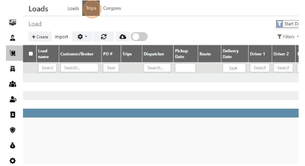Expand the gear settings dropdown in toolbar
The height and width of the screenshot is (166, 305).
(82, 37)
